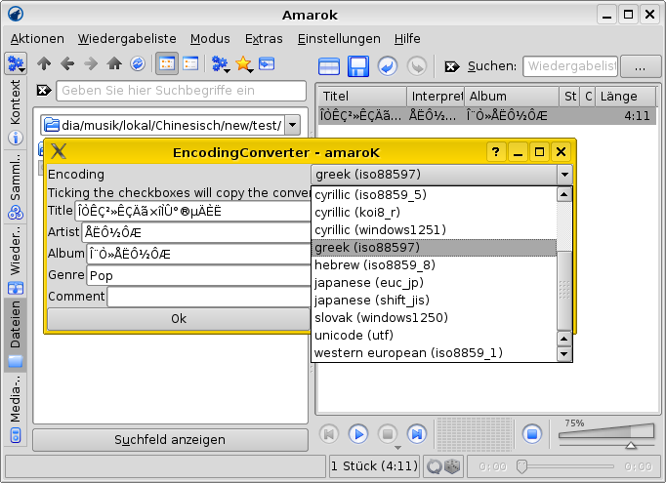Open bookmarks star menu

coord(244,64)
